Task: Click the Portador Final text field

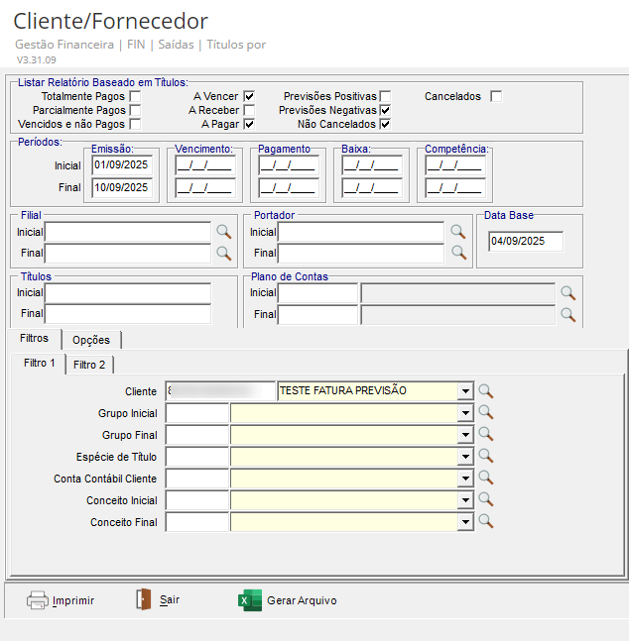Action: [x=361, y=254]
